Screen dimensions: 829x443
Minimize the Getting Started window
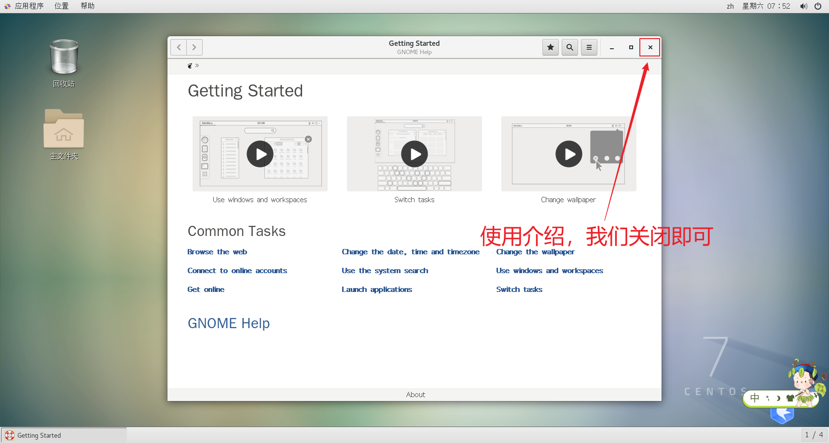click(x=612, y=47)
